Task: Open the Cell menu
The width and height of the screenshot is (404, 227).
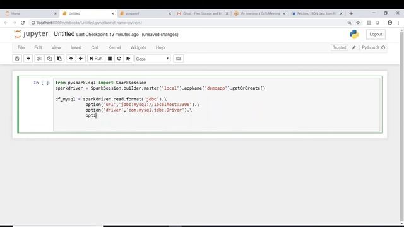Action: pyautogui.click(x=95, y=48)
